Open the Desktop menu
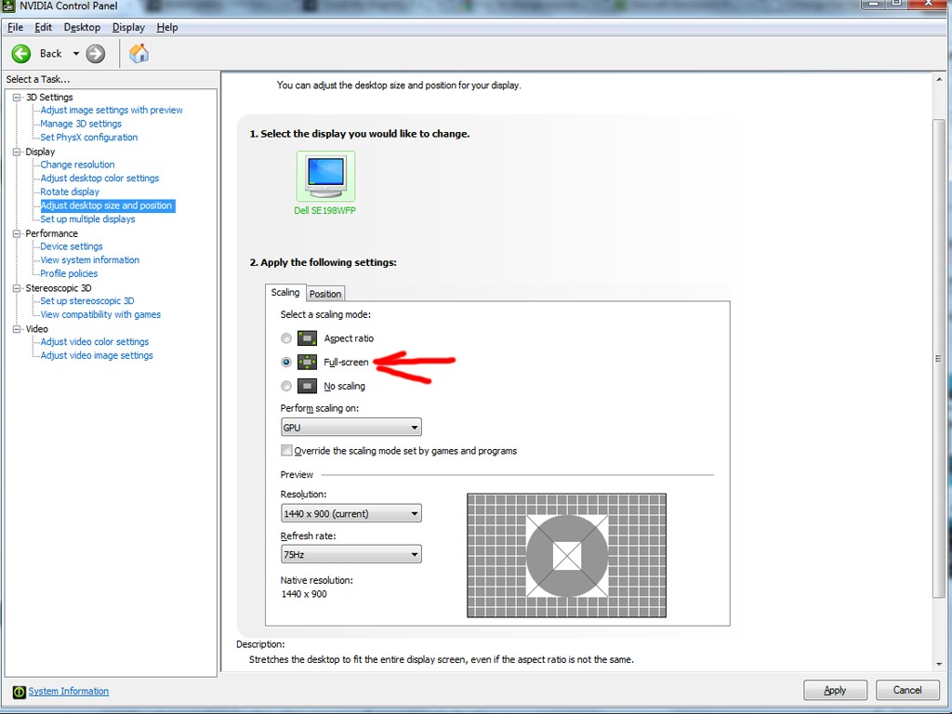 [x=82, y=27]
